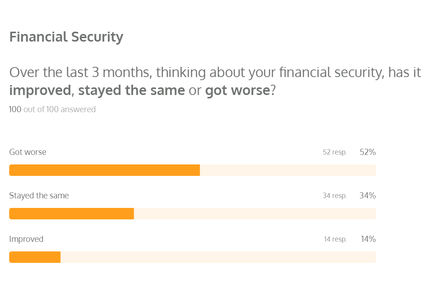The width and height of the screenshot is (431, 293).
Task: Click the 'Got worse' answer label
Action: point(28,152)
